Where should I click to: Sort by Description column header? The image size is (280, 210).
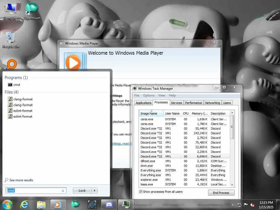219,113
